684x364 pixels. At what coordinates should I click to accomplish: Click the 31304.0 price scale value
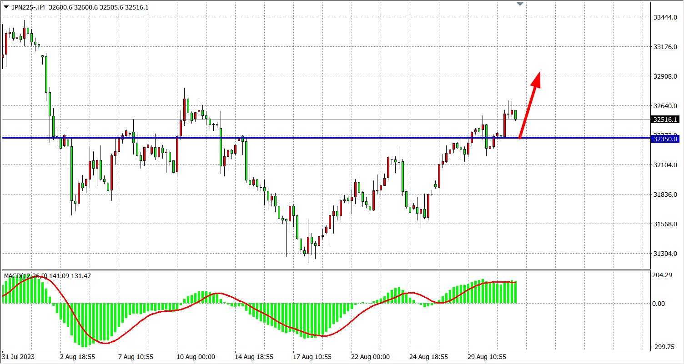click(665, 254)
